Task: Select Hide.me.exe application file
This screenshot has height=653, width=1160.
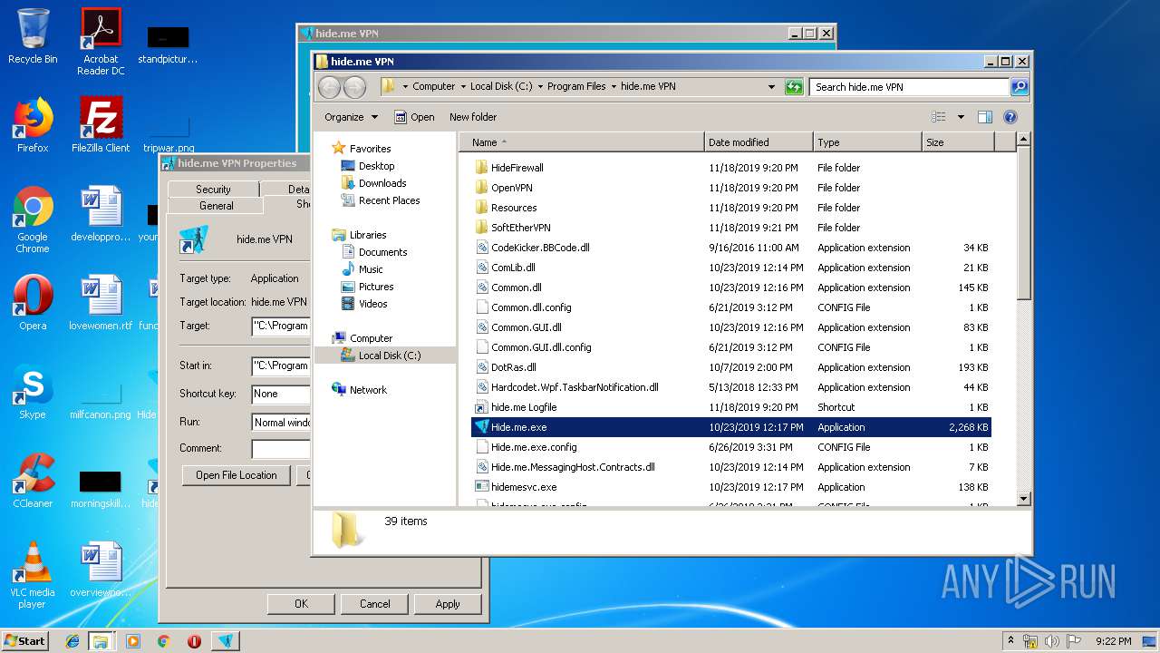Action: [731, 427]
